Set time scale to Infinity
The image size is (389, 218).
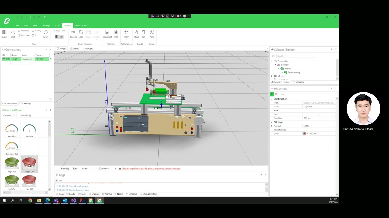(36, 31)
